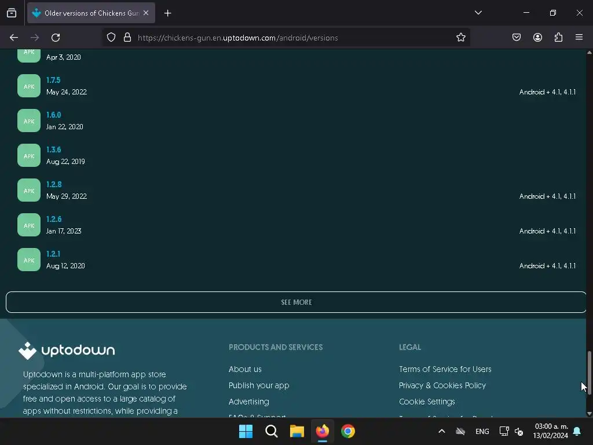Save page to Pocket
This screenshot has width=593, height=445.
click(517, 38)
